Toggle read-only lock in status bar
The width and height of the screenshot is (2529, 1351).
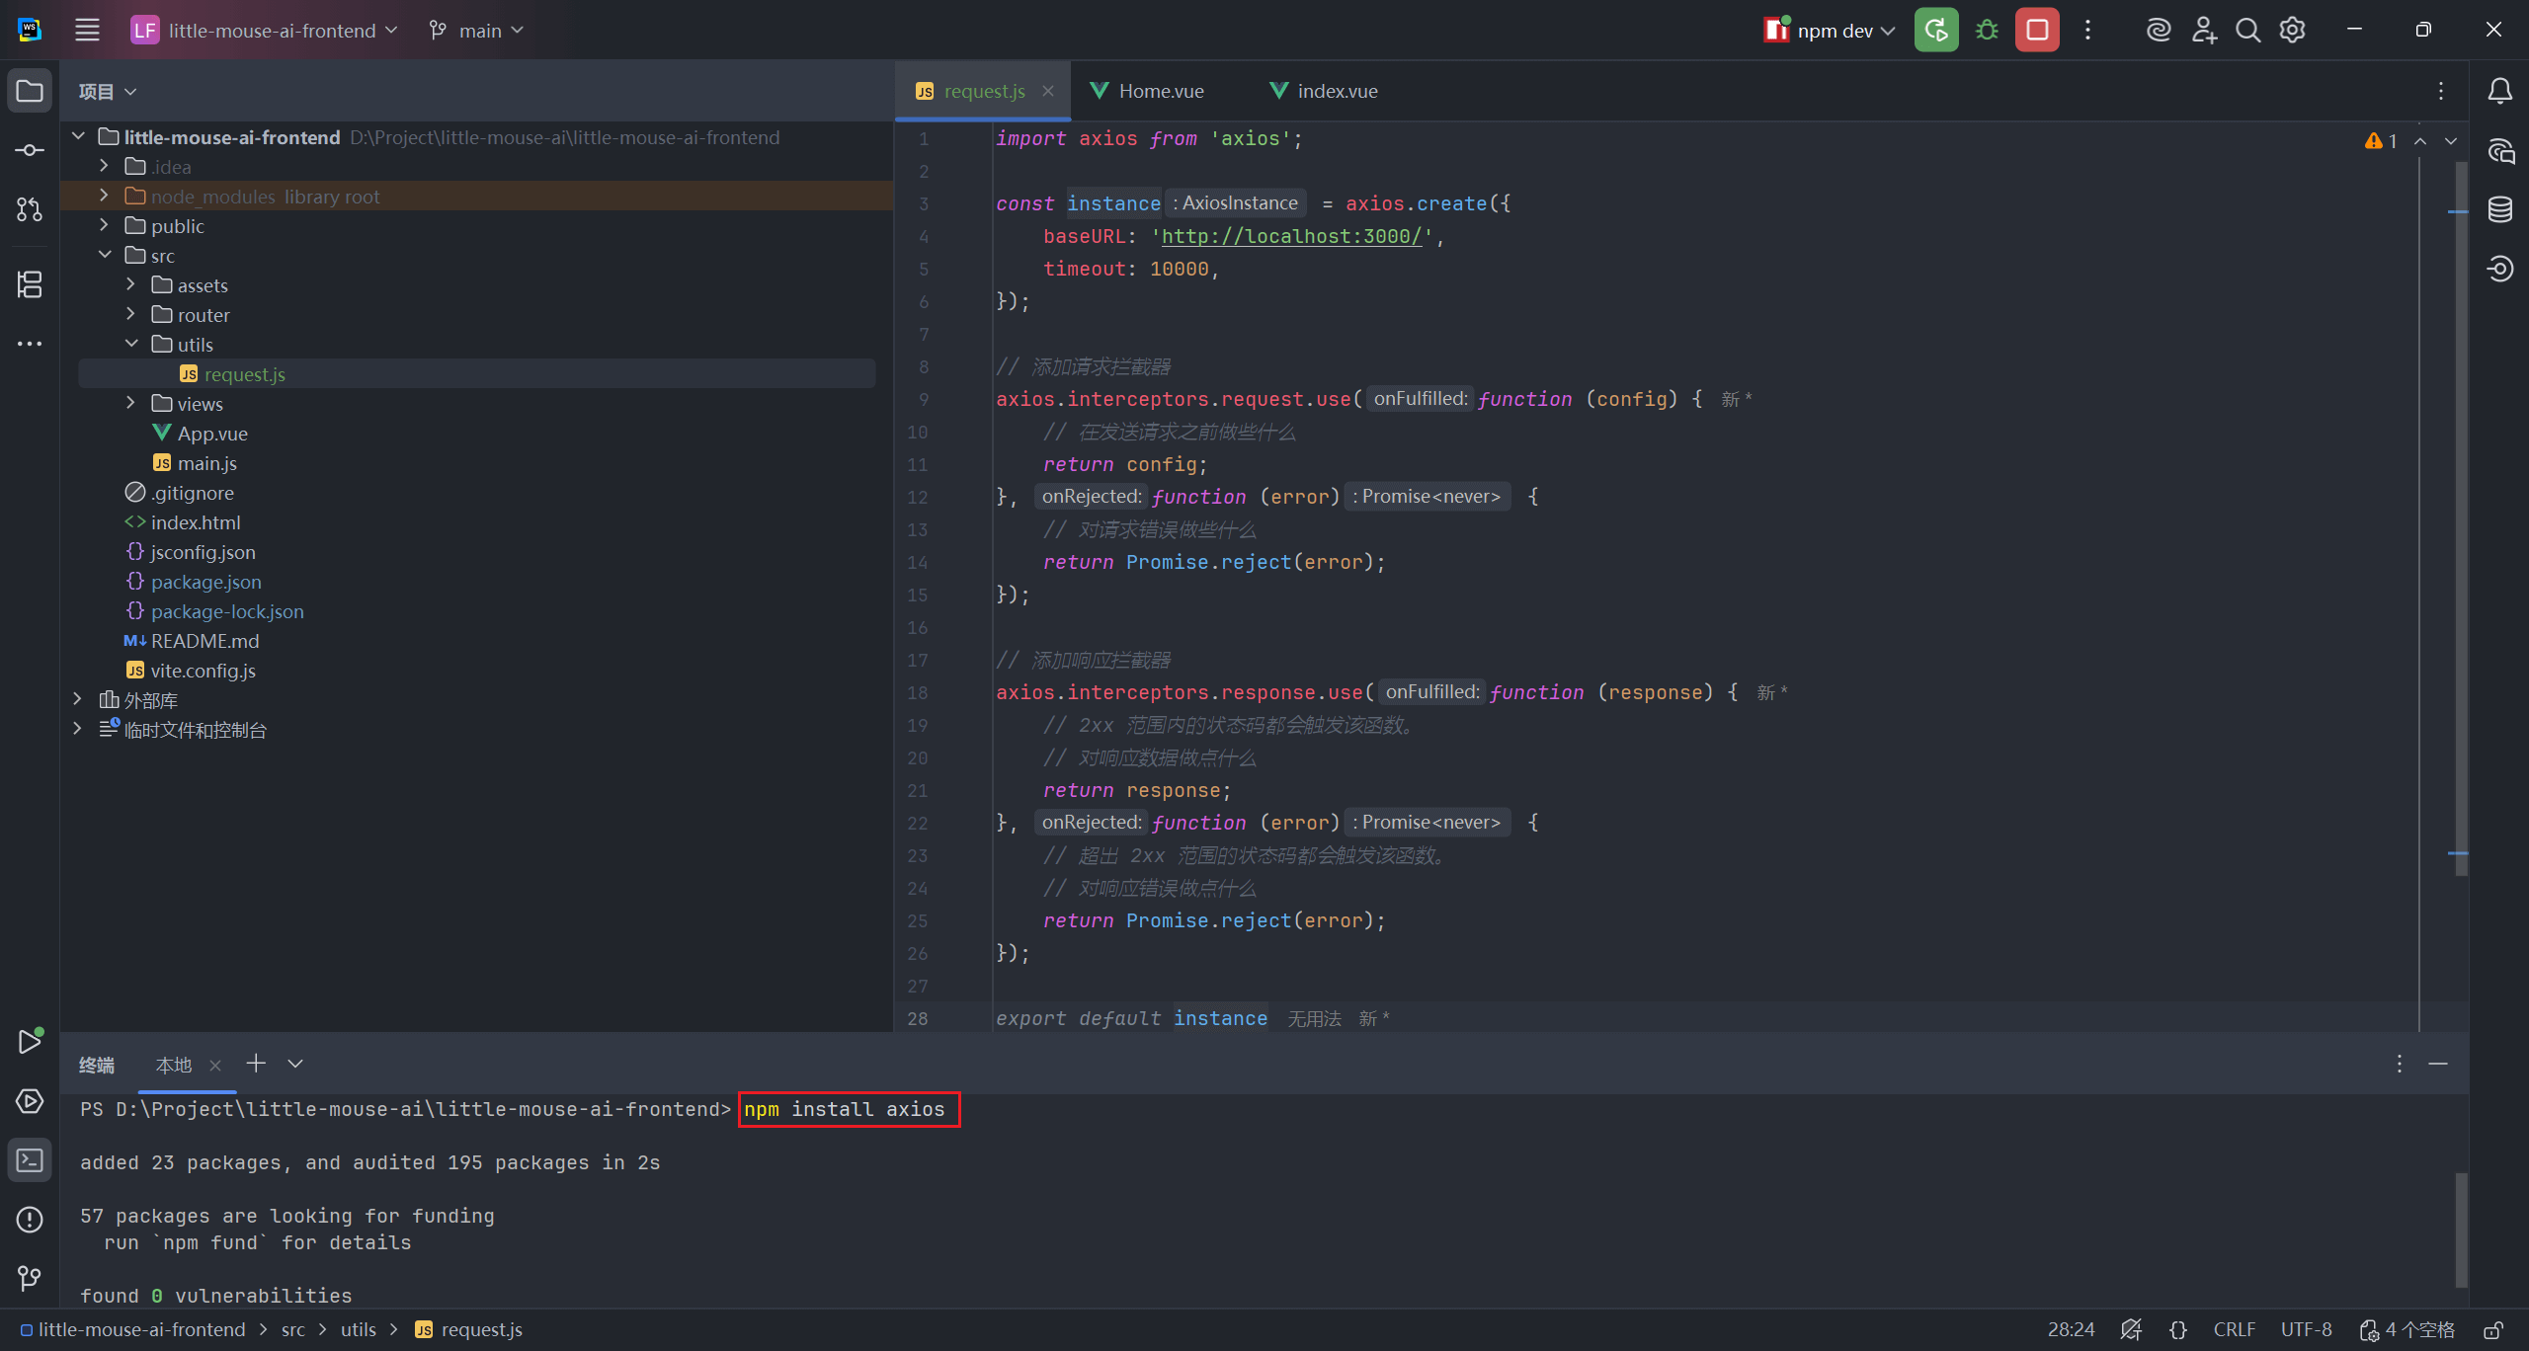point(2494,1330)
